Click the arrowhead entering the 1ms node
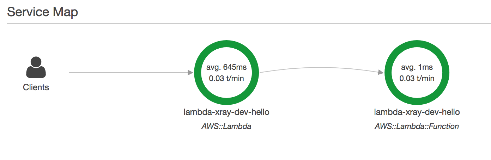 [x=381, y=72]
